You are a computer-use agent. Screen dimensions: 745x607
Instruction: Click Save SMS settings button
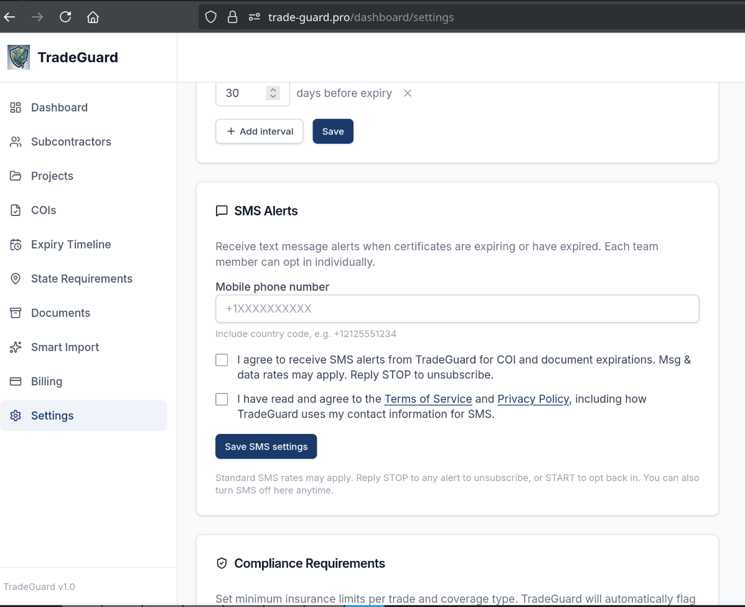coord(266,446)
